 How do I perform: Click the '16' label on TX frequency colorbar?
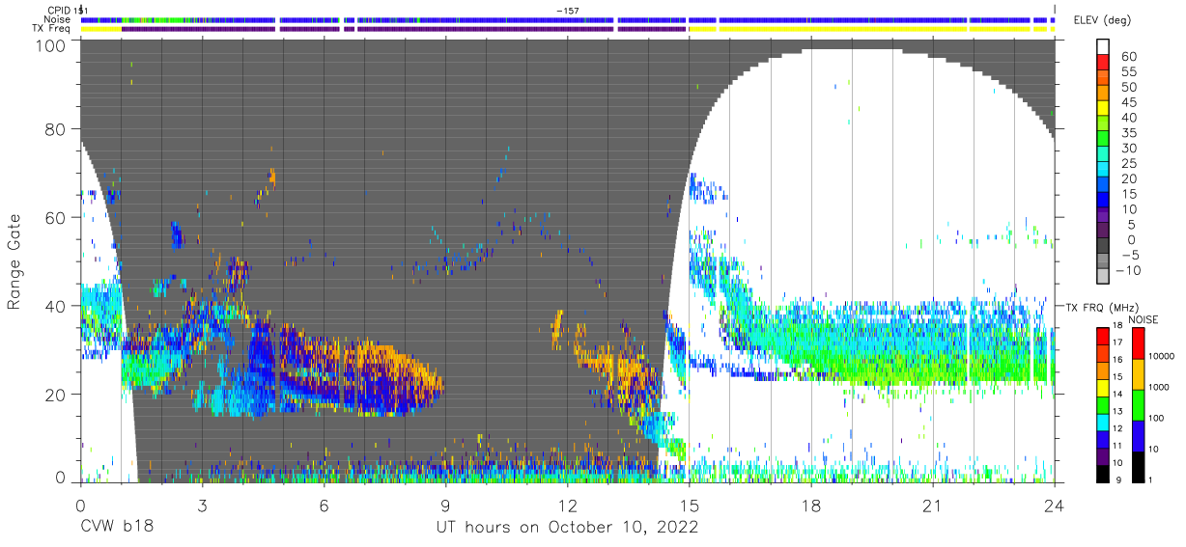point(1117,360)
